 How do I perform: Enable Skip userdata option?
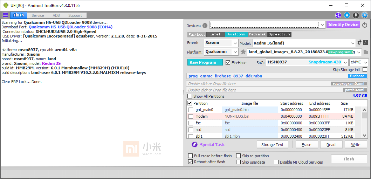(238, 162)
